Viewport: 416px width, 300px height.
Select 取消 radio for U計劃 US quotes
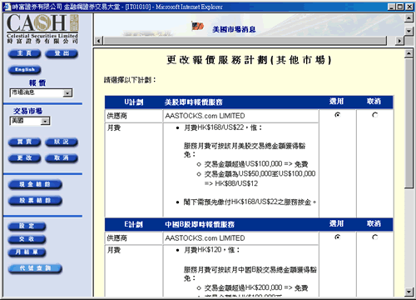point(375,115)
